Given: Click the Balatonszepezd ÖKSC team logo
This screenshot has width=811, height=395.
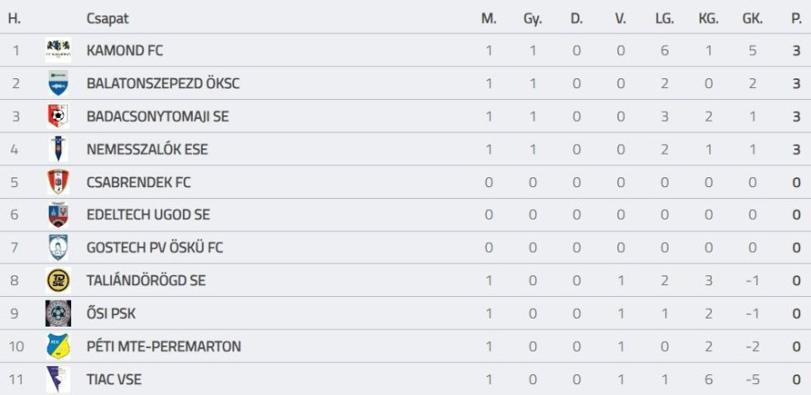Looking at the screenshot, I should pyautogui.click(x=59, y=84).
